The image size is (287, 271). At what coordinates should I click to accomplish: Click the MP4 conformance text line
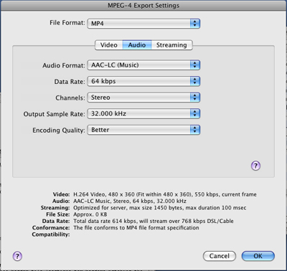pyautogui.click(x=136, y=228)
